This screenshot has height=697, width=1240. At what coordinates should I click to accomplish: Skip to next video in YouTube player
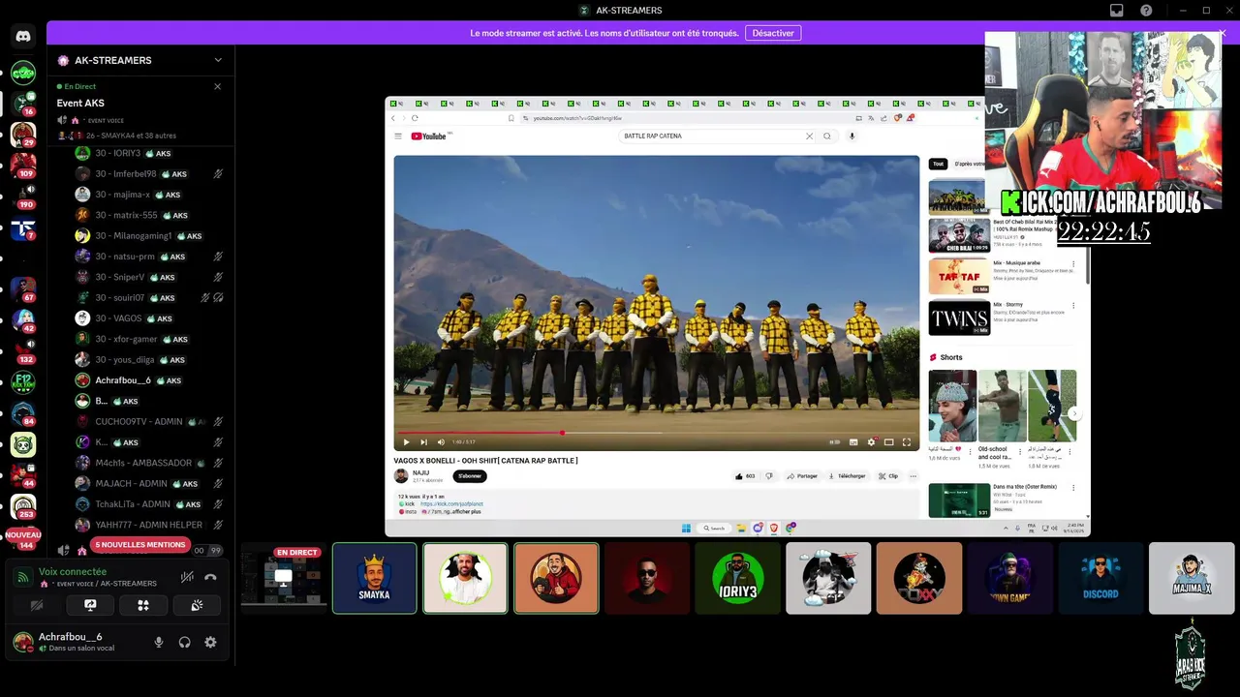pyautogui.click(x=423, y=442)
